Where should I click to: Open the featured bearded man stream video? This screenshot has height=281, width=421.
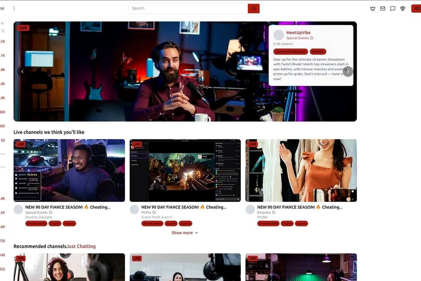tap(185, 72)
